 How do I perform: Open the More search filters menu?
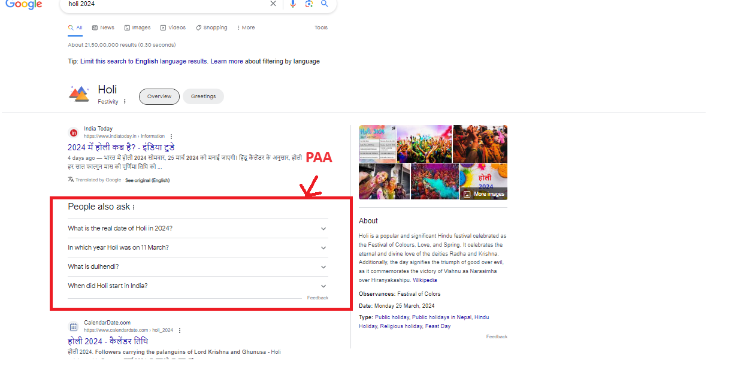click(x=246, y=28)
